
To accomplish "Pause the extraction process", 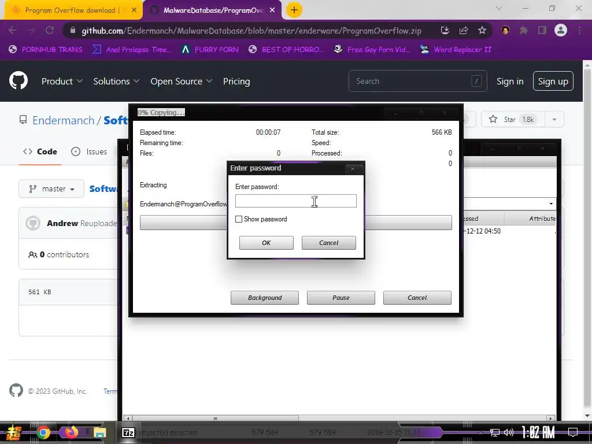I will (x=341, y=298).
